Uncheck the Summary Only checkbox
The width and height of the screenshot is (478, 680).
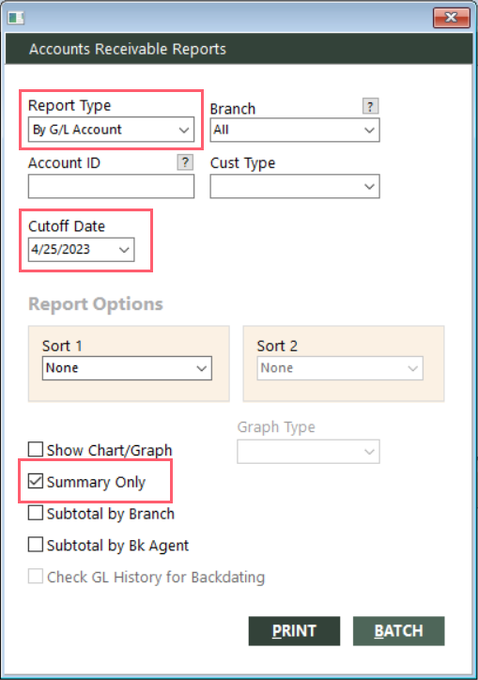tap(36, 481)
